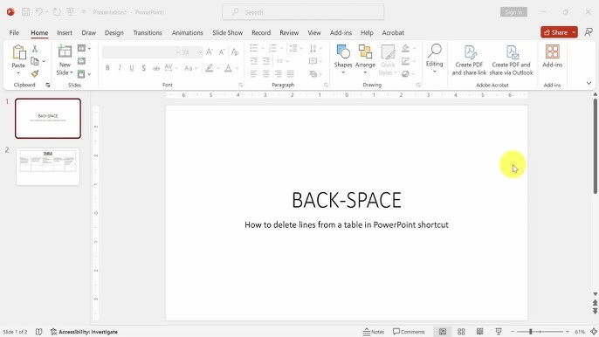Select the slide 2 TABLE thumbnail
599x337 pixels.
click(48, 167)
